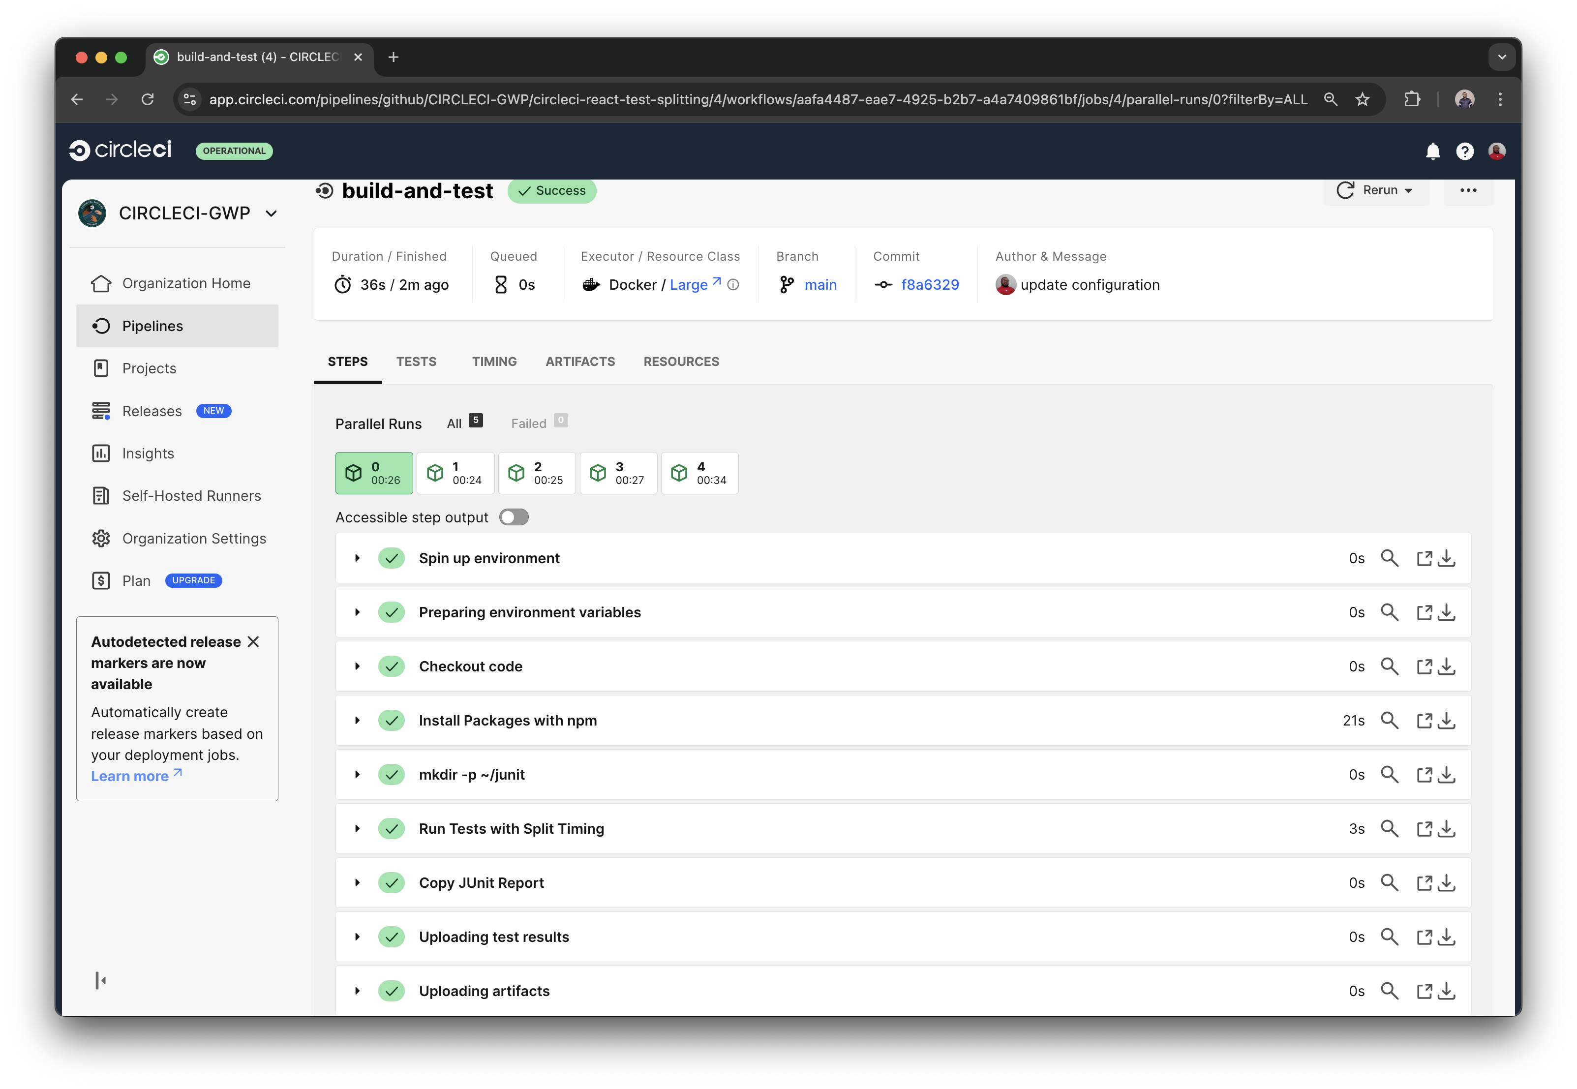Viewport: 1577px width, 1089px height.
Task: Open Organization Settings
Action: (194, 539)
